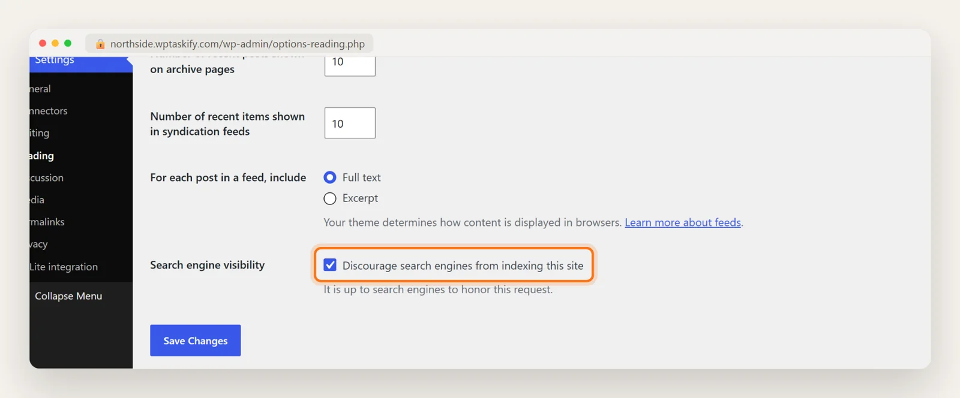Select the Excerpt radio option
Viewport: 960px width, 398px height.
[330, 198]
